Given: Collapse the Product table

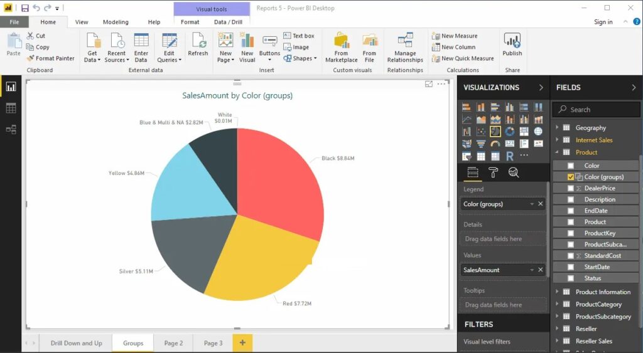Looking at the screenshot, I should coord(558,152).
